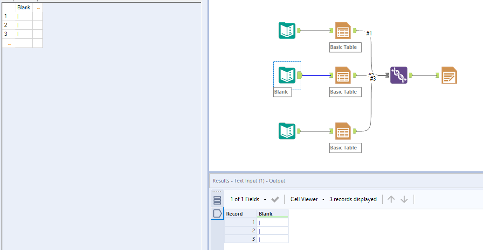Move to previous record with up arrow
Screen dimensions: 483x250
coord(391,199)
